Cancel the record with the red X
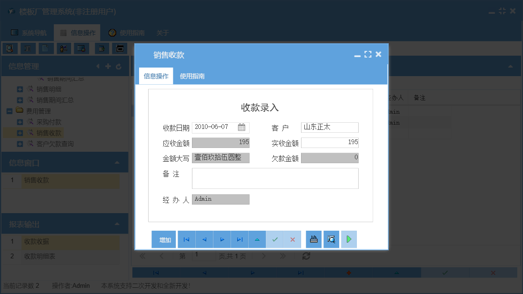 pos(293,239)
